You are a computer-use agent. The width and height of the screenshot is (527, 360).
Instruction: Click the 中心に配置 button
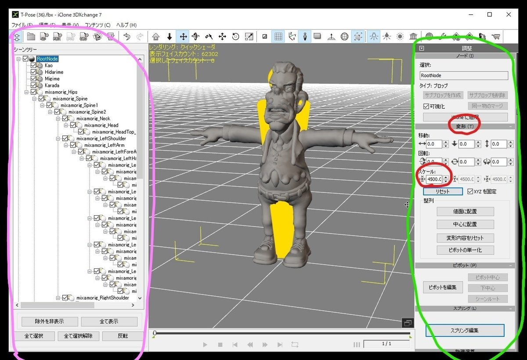click(466, 224)
